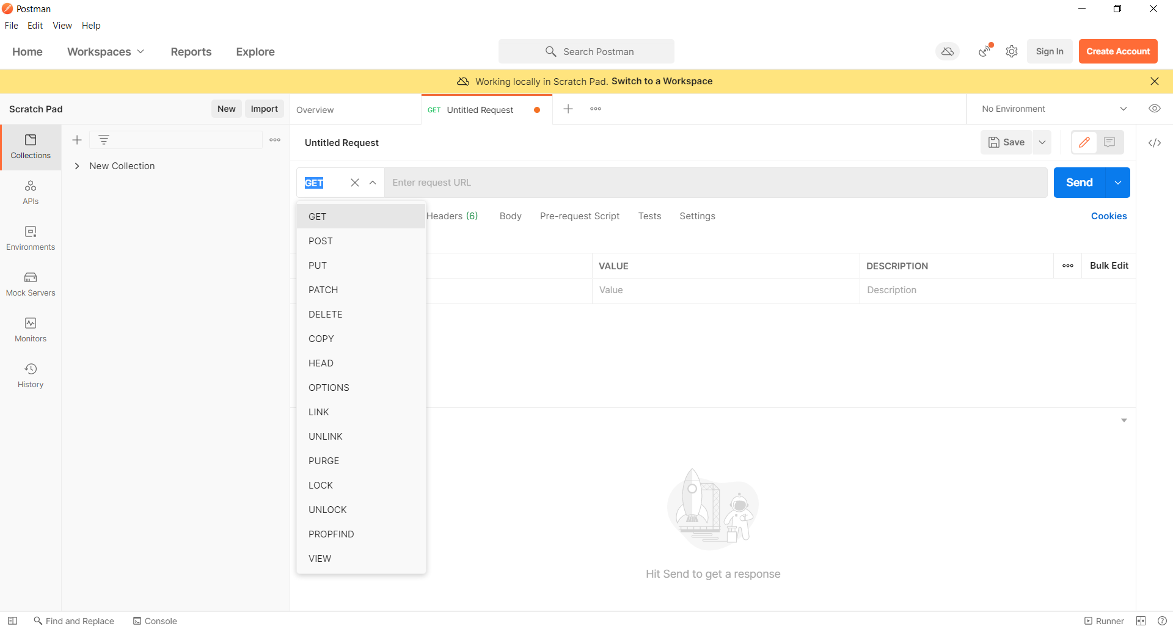
Task: Toggle the sidebar icon in status bar
Action: (x=12, y=620)
